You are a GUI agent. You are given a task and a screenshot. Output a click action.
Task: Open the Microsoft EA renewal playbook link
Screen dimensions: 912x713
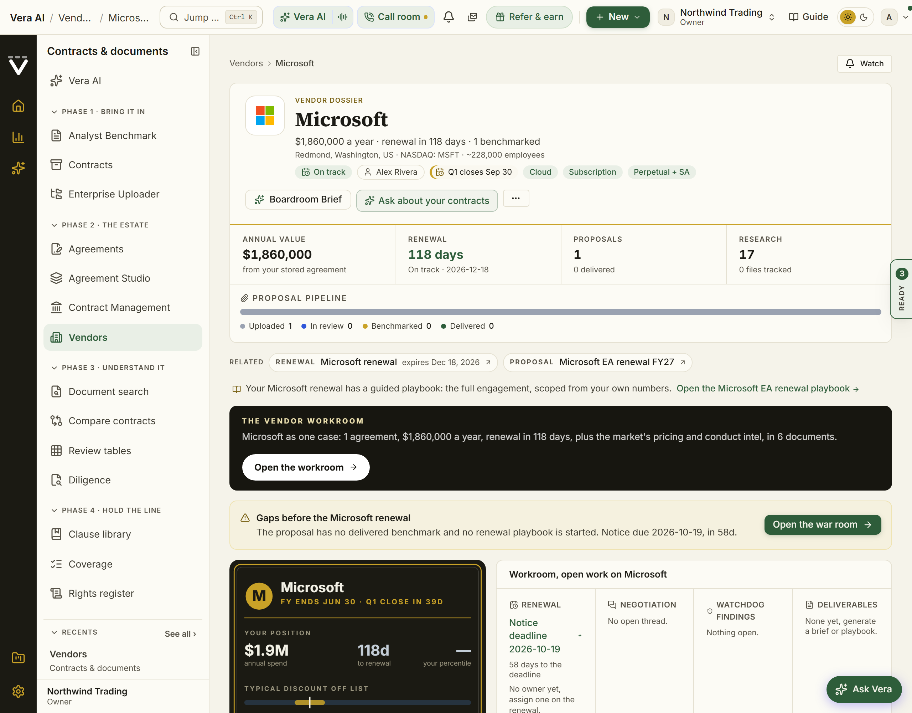[767, 388]
